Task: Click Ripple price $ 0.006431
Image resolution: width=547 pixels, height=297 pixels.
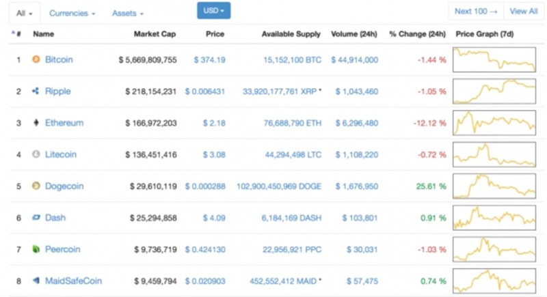Action: coord(204,91)
